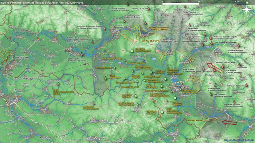Select the 155e brigade d'infanterie de marine marker
The height and width of the screenshot is (143, 255).
(82, 55)
